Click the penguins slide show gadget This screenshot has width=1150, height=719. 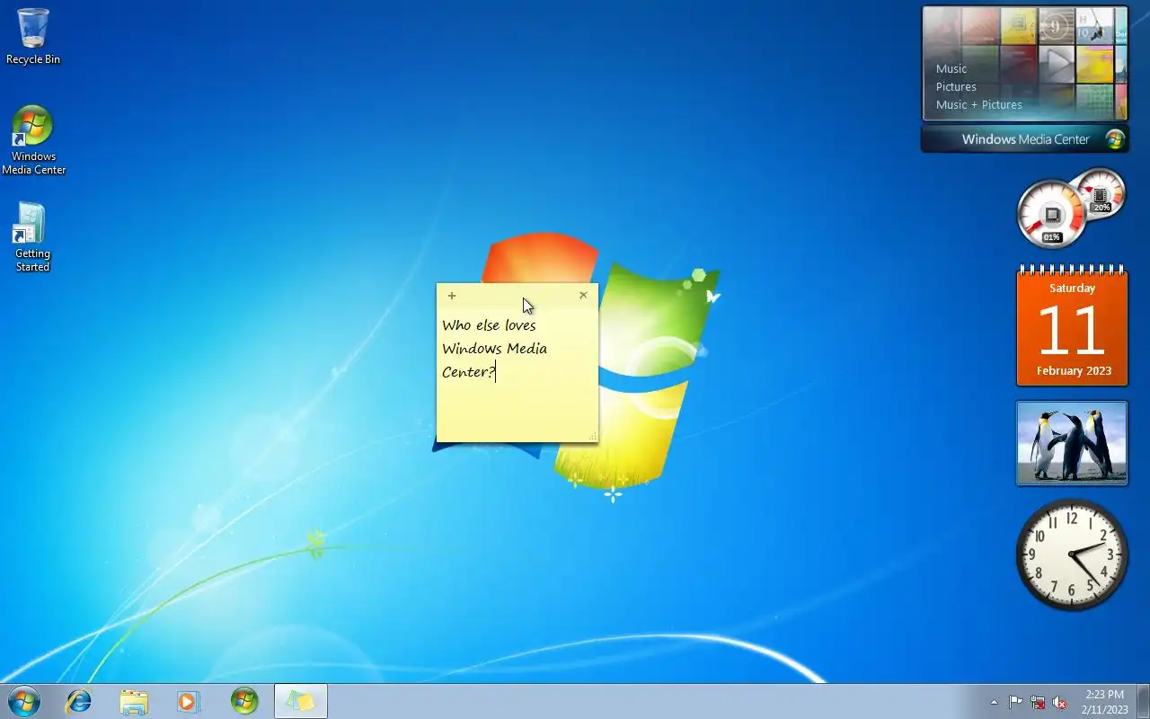[x=1072, y=443]
